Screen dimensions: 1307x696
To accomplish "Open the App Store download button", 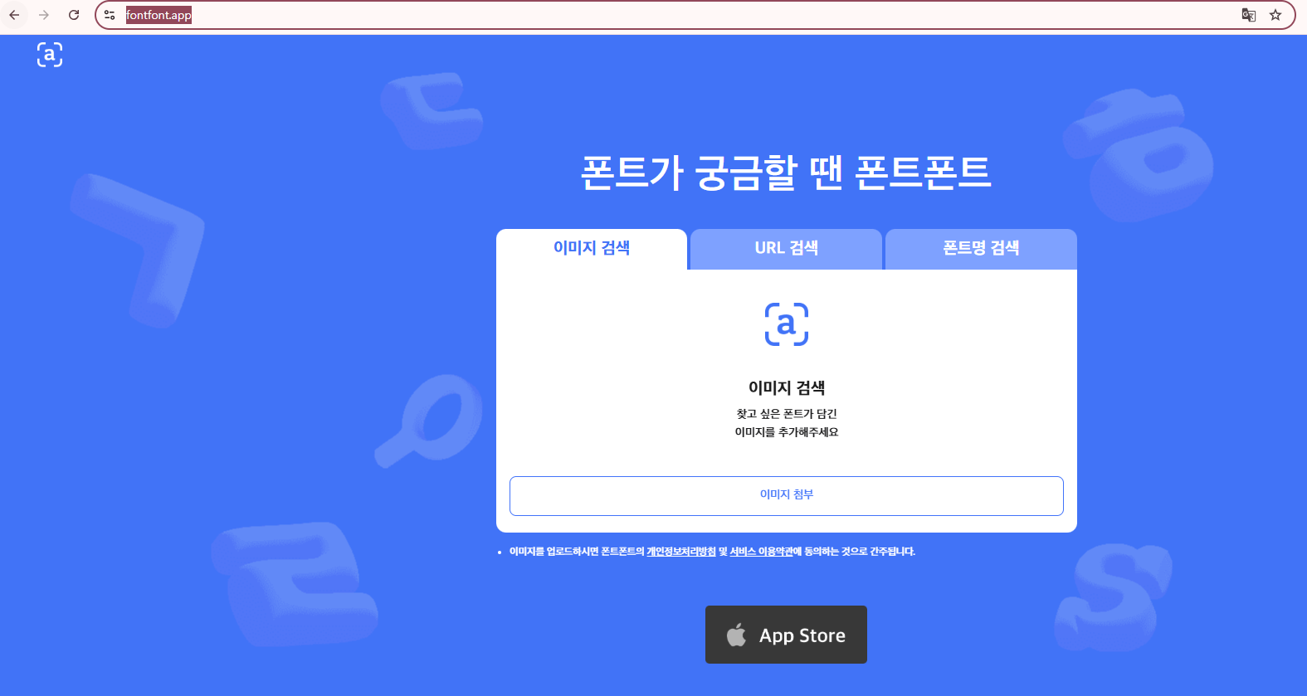I will [786, 635].
